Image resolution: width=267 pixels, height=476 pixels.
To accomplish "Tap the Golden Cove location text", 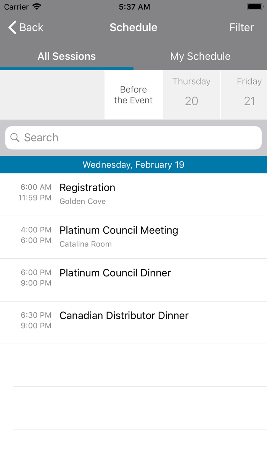I will pos(82,201).
